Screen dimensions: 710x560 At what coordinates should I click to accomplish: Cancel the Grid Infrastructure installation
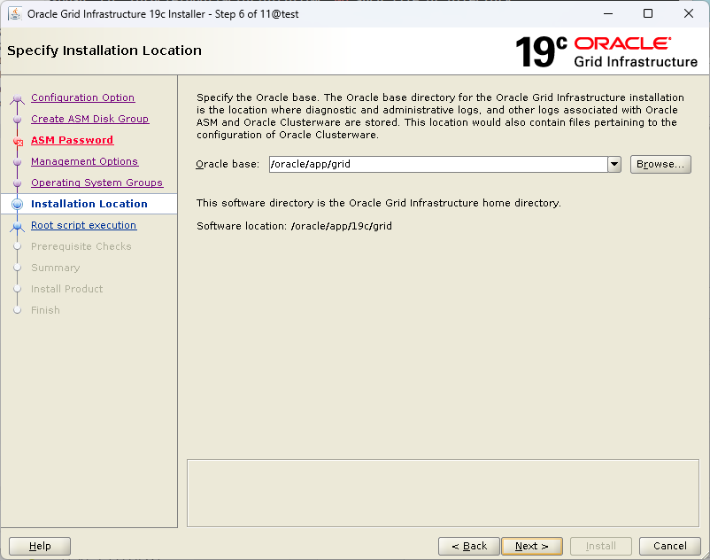click(x=669, y=546)
